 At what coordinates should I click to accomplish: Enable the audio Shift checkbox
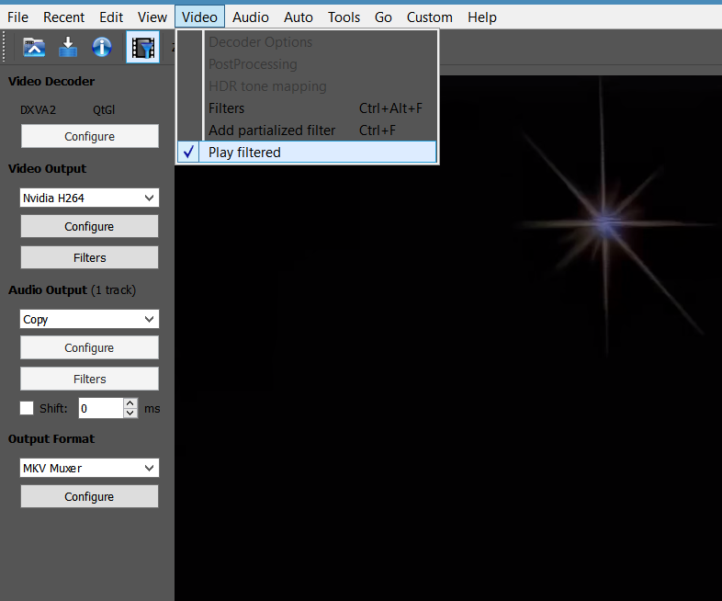pos(27,408)
